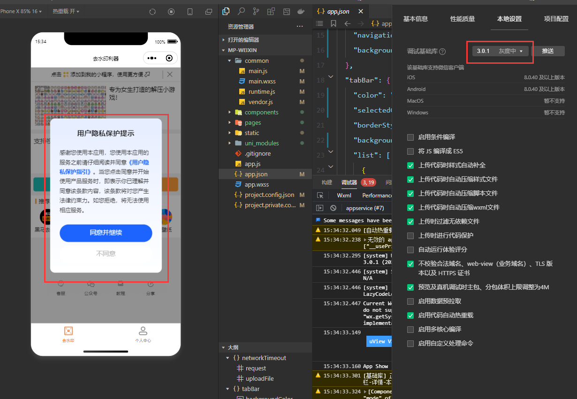Uncheck 启用代码自动热重载
Image resolution: width=577 pixels, height=399 pixels.
coord(410,315)
